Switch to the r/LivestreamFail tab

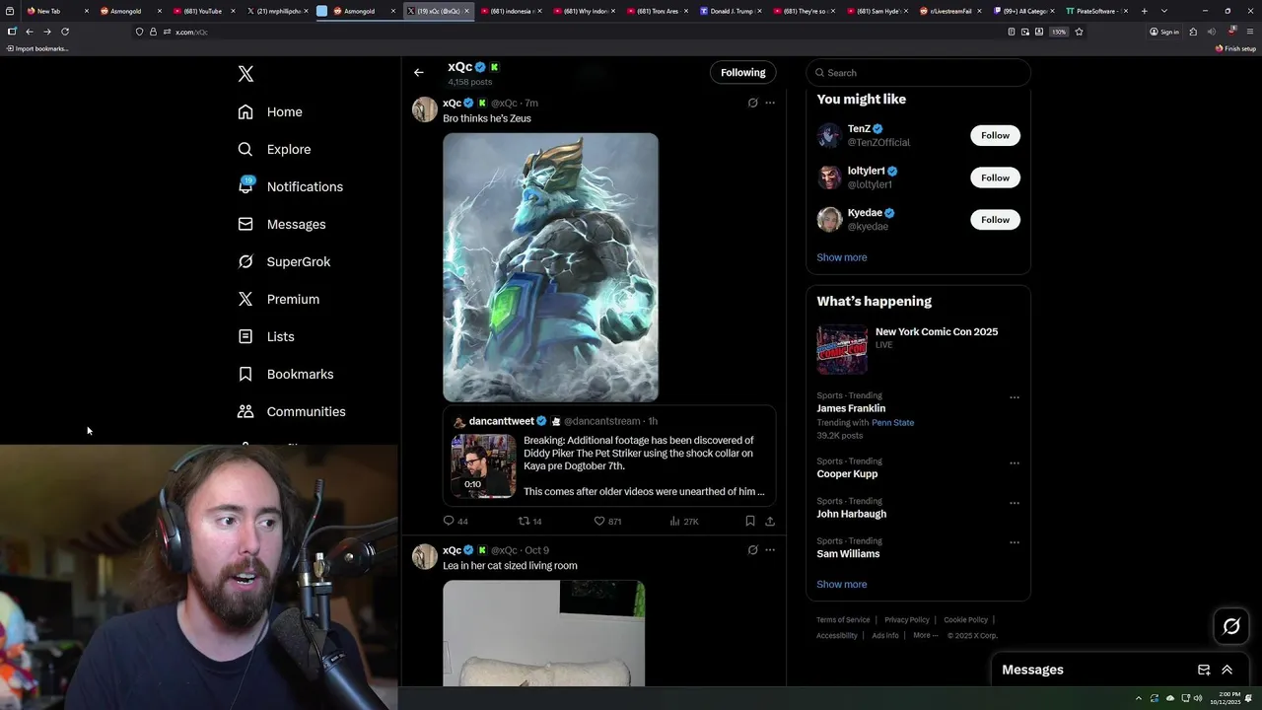950,11
